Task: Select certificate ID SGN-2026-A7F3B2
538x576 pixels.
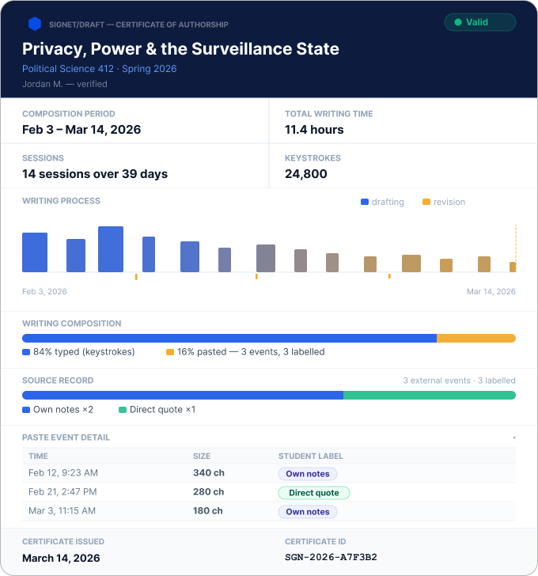Action: tap(331, 557)
